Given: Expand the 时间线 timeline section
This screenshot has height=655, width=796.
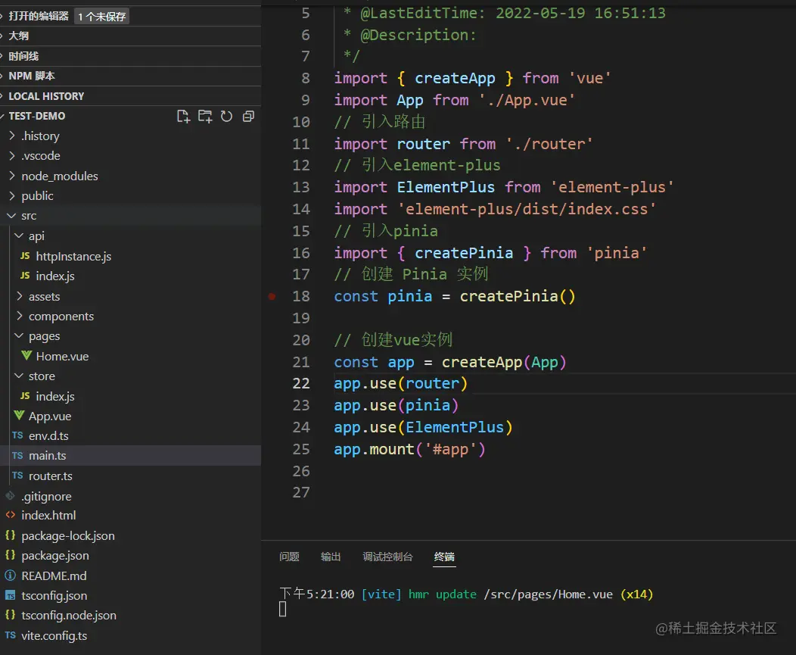Looking at the screenshot, I should coord(130,56).
